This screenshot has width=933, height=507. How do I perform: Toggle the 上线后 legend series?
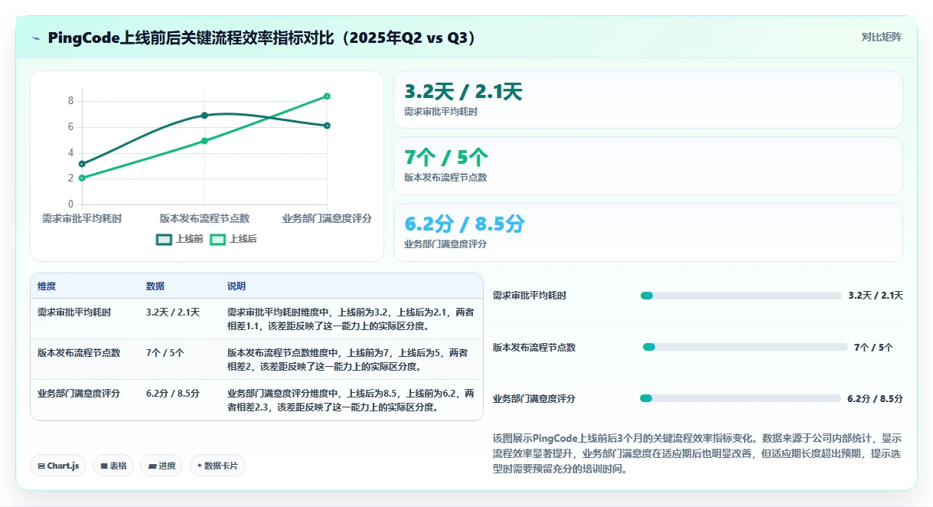pos(233,239)
